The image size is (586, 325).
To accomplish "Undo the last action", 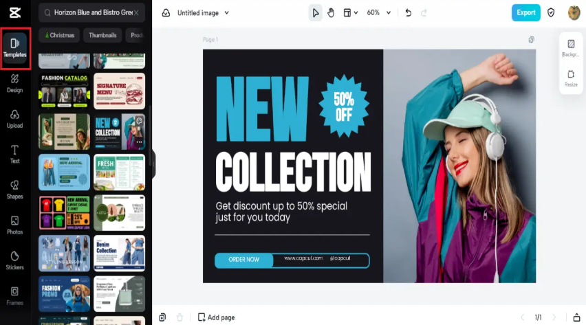I will 408,13.
